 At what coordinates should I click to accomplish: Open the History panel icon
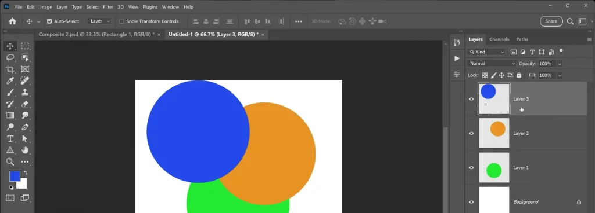pos(457,43)
